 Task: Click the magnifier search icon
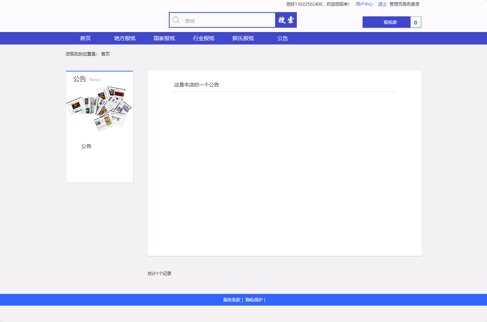176,20
